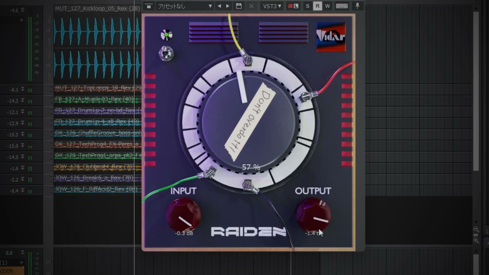Flip the metal toggle switch on Raiden
This screenshot has width=489, height=275.
(166, 53)
